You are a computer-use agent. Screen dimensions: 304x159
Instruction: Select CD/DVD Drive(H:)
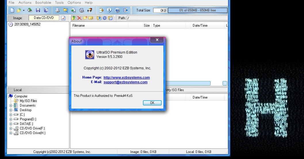(x=32, y=133)
